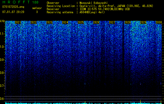
Task: Click the timestamp 07.01.07 20:20
Action: [x=13, y=12]
